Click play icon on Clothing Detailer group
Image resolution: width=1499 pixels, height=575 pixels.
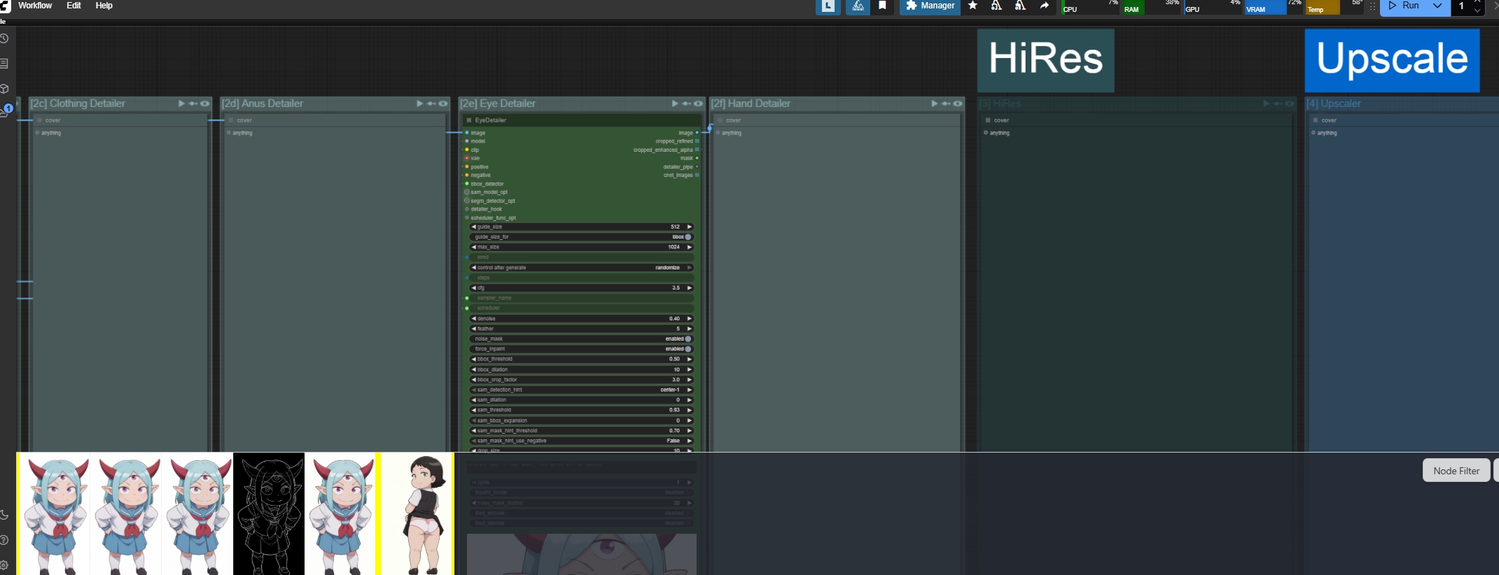pos(181,104)
